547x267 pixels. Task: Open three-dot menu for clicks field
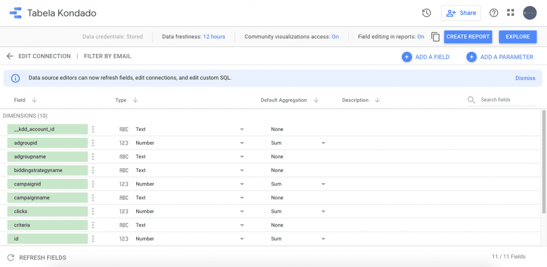(93, 211)
